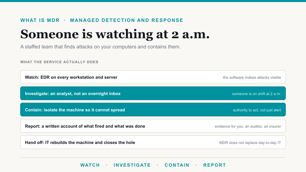Select the "Hand off: IT rebuilds the machine" row
306x172 pixels.
tap(153, 142)
